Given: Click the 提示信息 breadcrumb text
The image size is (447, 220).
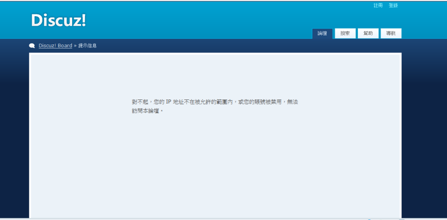Looking at the screenshot, I should click(x=87, y=45).
